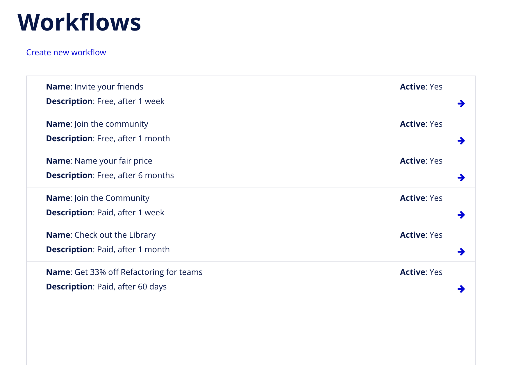532x365 pixels.
Task: Select the Invite your friends workflow row
Action: 203,94
